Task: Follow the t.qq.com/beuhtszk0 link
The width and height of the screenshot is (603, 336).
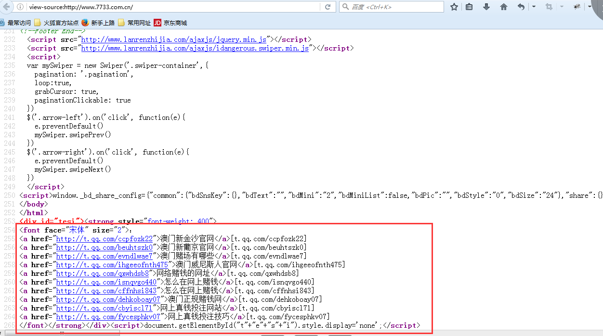Action: click(x=105, y=247)
